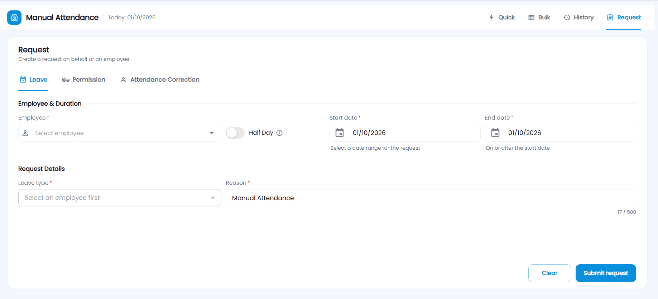Click the End date input field
658x299 pixels.
[x=561, y=133]
